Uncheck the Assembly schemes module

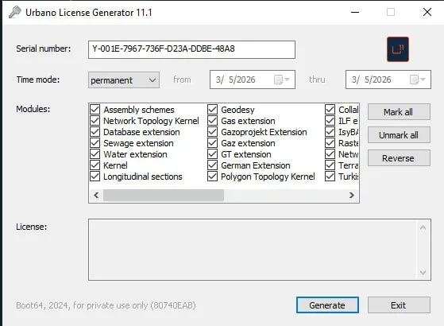pyautogui.click(x=95, y=110)
